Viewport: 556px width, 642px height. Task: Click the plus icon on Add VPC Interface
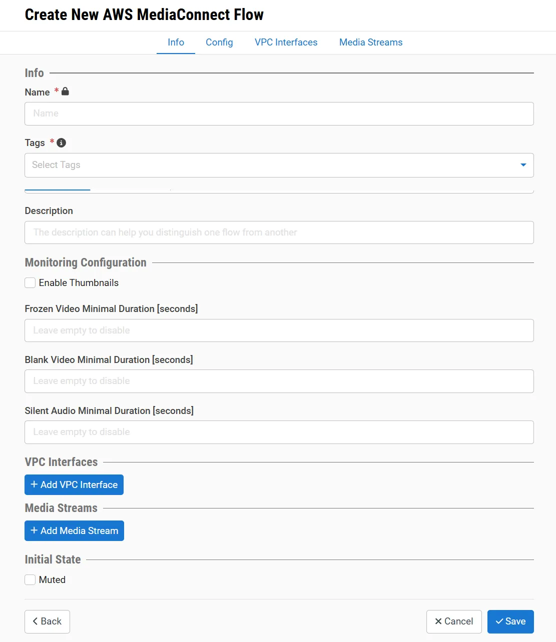pyautogui.click(x=34, y=484)
